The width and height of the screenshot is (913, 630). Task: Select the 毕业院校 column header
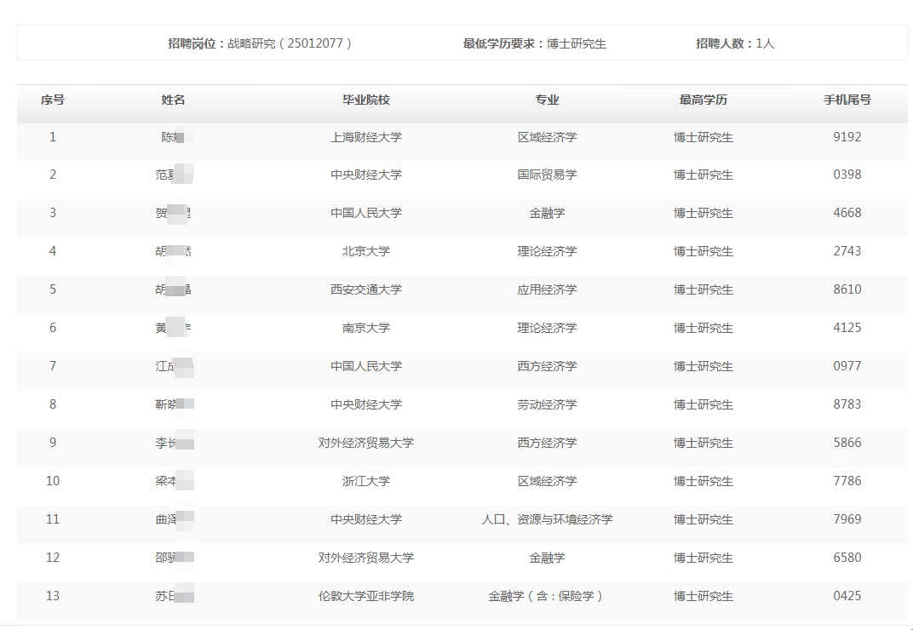click(x=366, y=100)
